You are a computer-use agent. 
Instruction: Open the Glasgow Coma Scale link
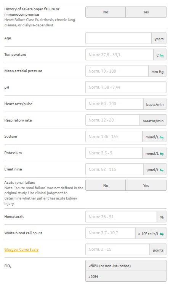21,249
